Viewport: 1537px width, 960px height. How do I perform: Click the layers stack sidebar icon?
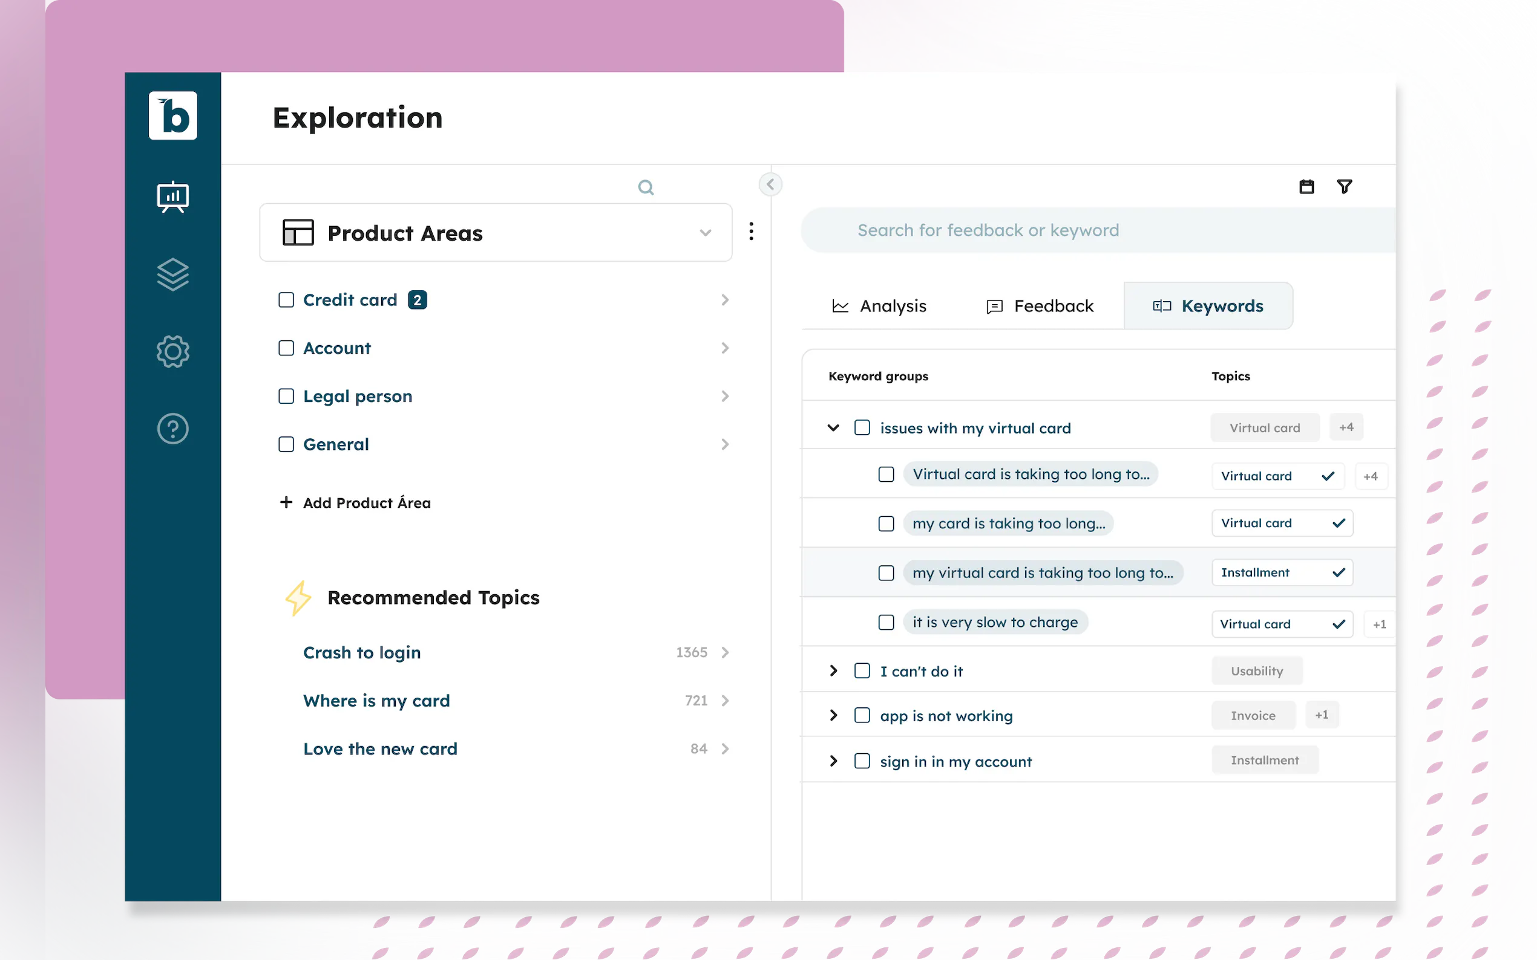[172, 274]
